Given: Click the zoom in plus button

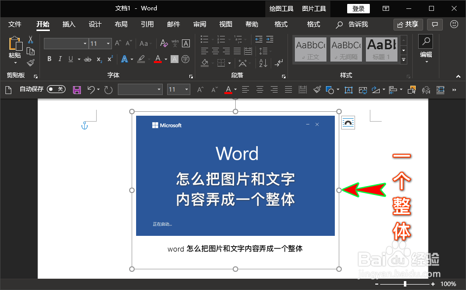Looking at the screenshot, I should [433, 284].
